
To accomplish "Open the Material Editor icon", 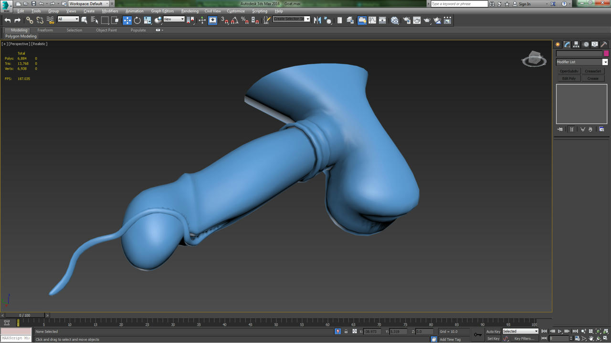I will (x=395, y=20).
